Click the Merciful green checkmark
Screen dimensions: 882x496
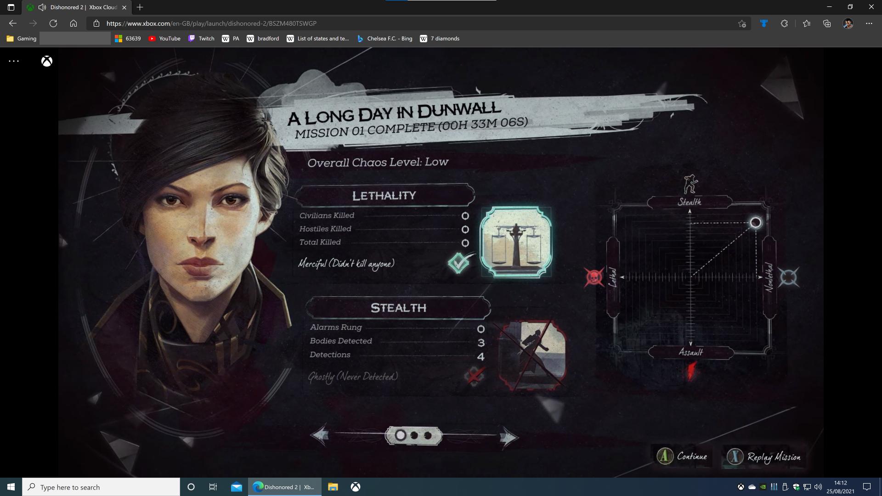pos(460,263)
